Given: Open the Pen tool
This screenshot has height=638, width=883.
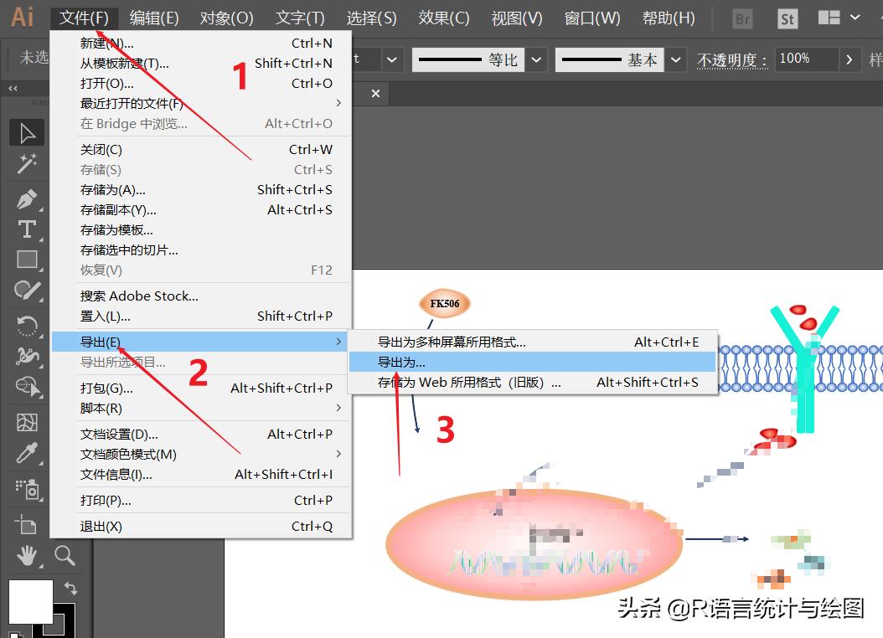Looking at the screenshot, I should point(26,198).
